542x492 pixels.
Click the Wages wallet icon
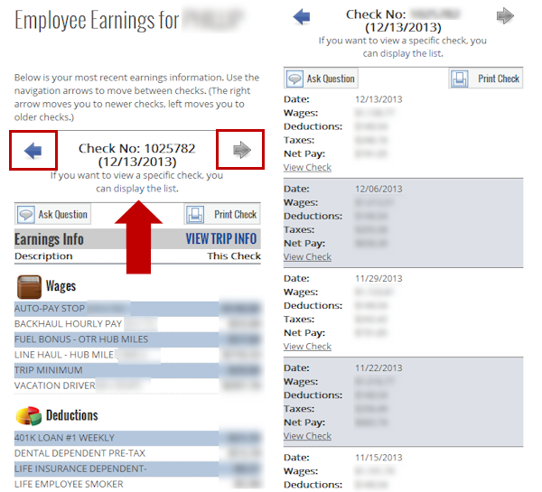(x=29, y=287)
